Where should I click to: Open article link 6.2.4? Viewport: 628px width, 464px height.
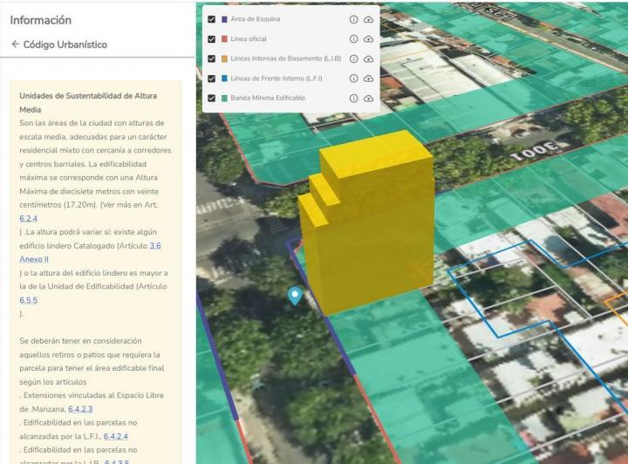pyautogui.click(x=29, y=219)
